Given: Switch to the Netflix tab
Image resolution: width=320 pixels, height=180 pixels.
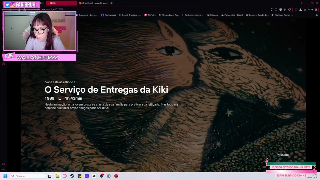Looking at the screenshot, I should click(x=61, y=3).
